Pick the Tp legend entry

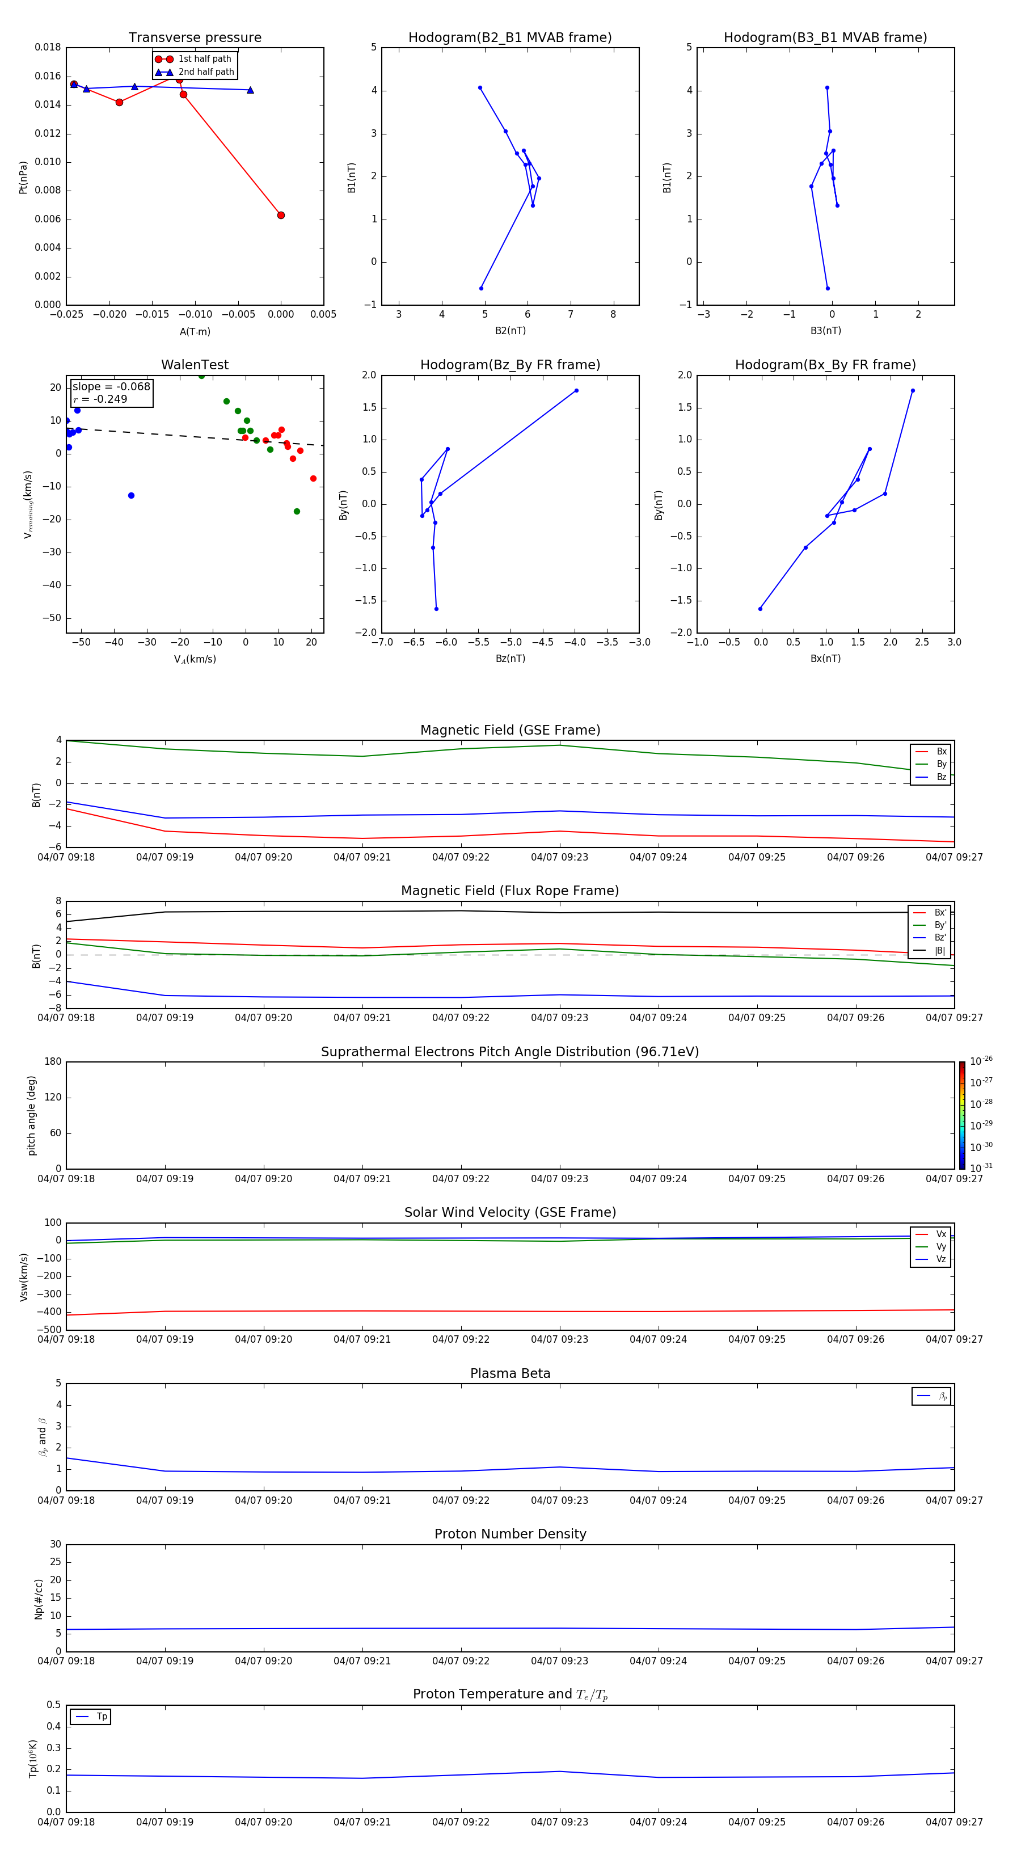(x=90, y=1717)
